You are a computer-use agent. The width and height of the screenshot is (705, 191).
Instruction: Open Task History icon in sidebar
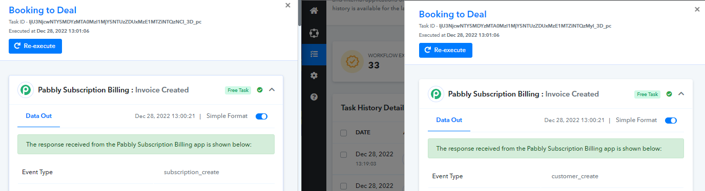click(314, 54)
